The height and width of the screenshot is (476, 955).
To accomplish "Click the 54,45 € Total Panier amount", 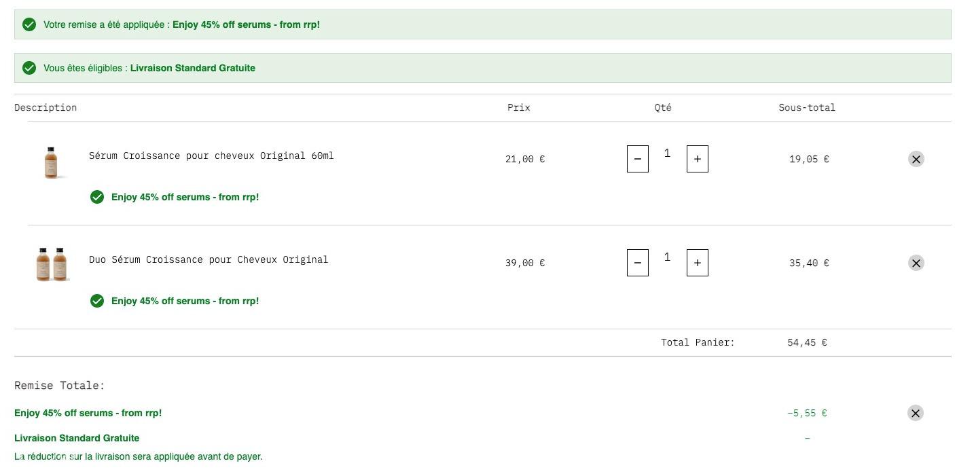I will point(807,342).
